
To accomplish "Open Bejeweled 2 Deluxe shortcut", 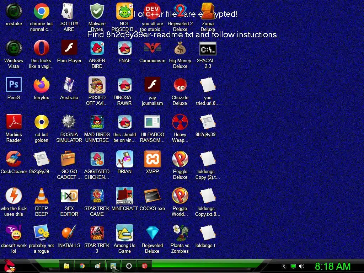I will (180, 11).
